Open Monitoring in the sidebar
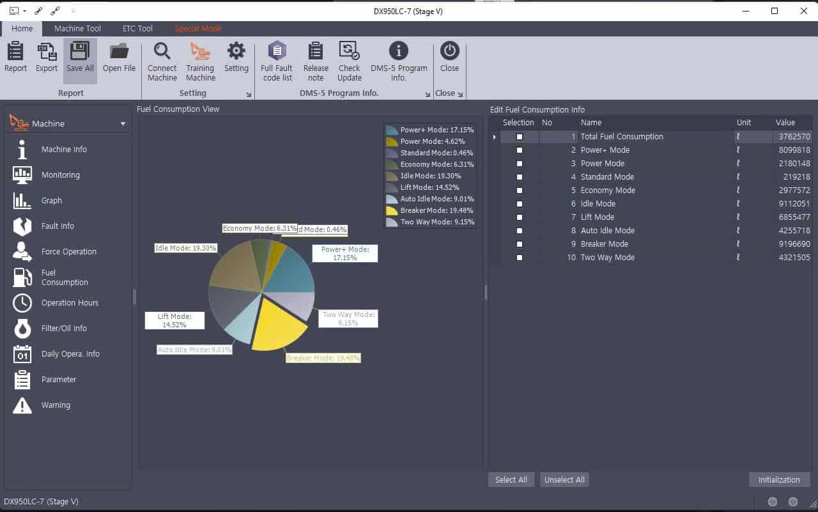818x512 pixels. (61, 175)
